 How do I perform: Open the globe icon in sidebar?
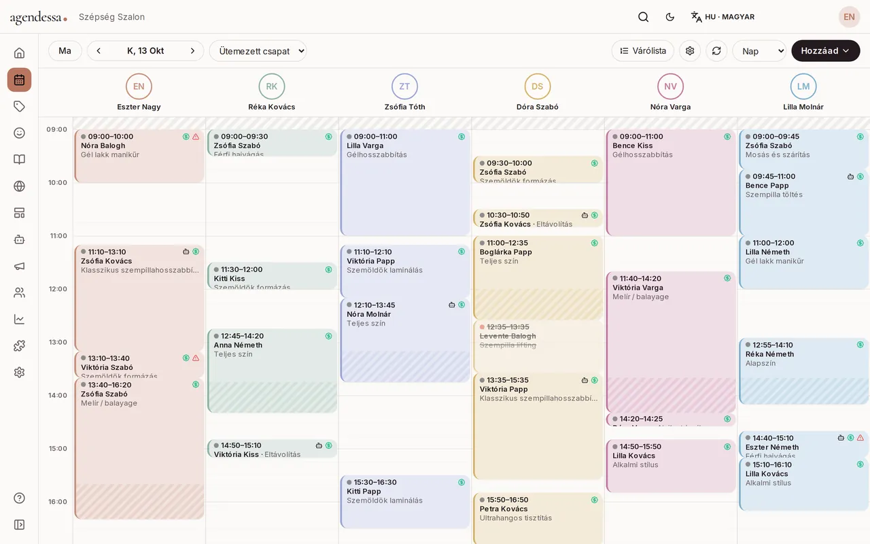tap(19, 186)
